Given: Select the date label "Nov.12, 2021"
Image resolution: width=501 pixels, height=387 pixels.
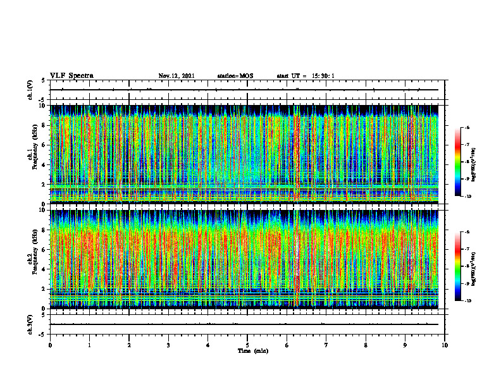Looking at the screenshot, I should [176, 76].
